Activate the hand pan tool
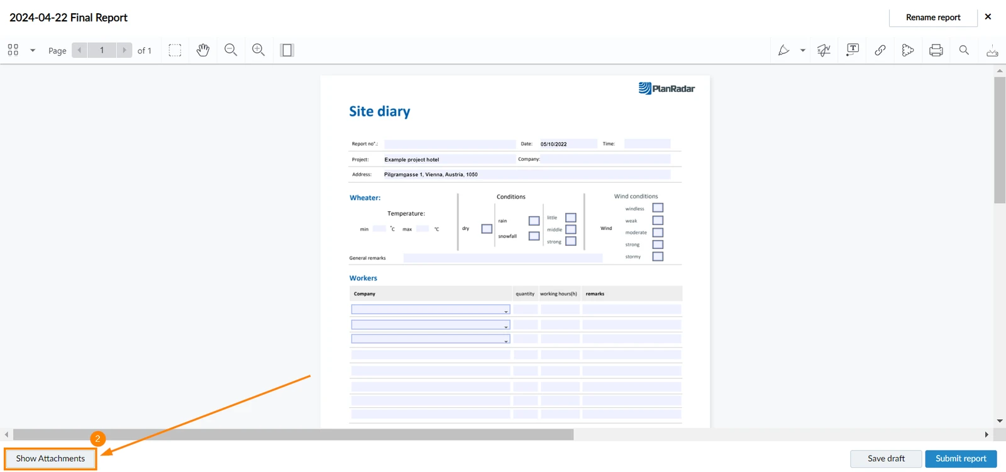This screenshot has width=1006, height=472. (x=202, y=50)
